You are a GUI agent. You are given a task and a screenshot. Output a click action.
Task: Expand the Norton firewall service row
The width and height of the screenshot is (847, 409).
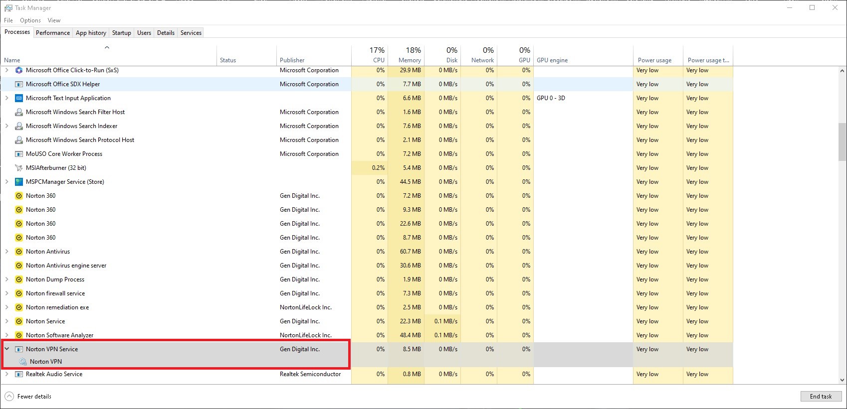pyautogui.click(x=7, y=293)
